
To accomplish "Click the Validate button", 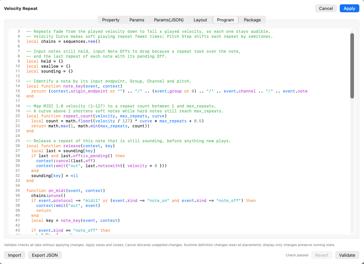I will pyautogui.click(x=347, y=255).
